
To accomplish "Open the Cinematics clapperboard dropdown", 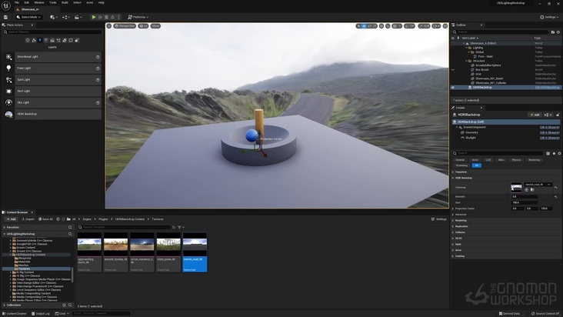I will click(x=78, y=17).
